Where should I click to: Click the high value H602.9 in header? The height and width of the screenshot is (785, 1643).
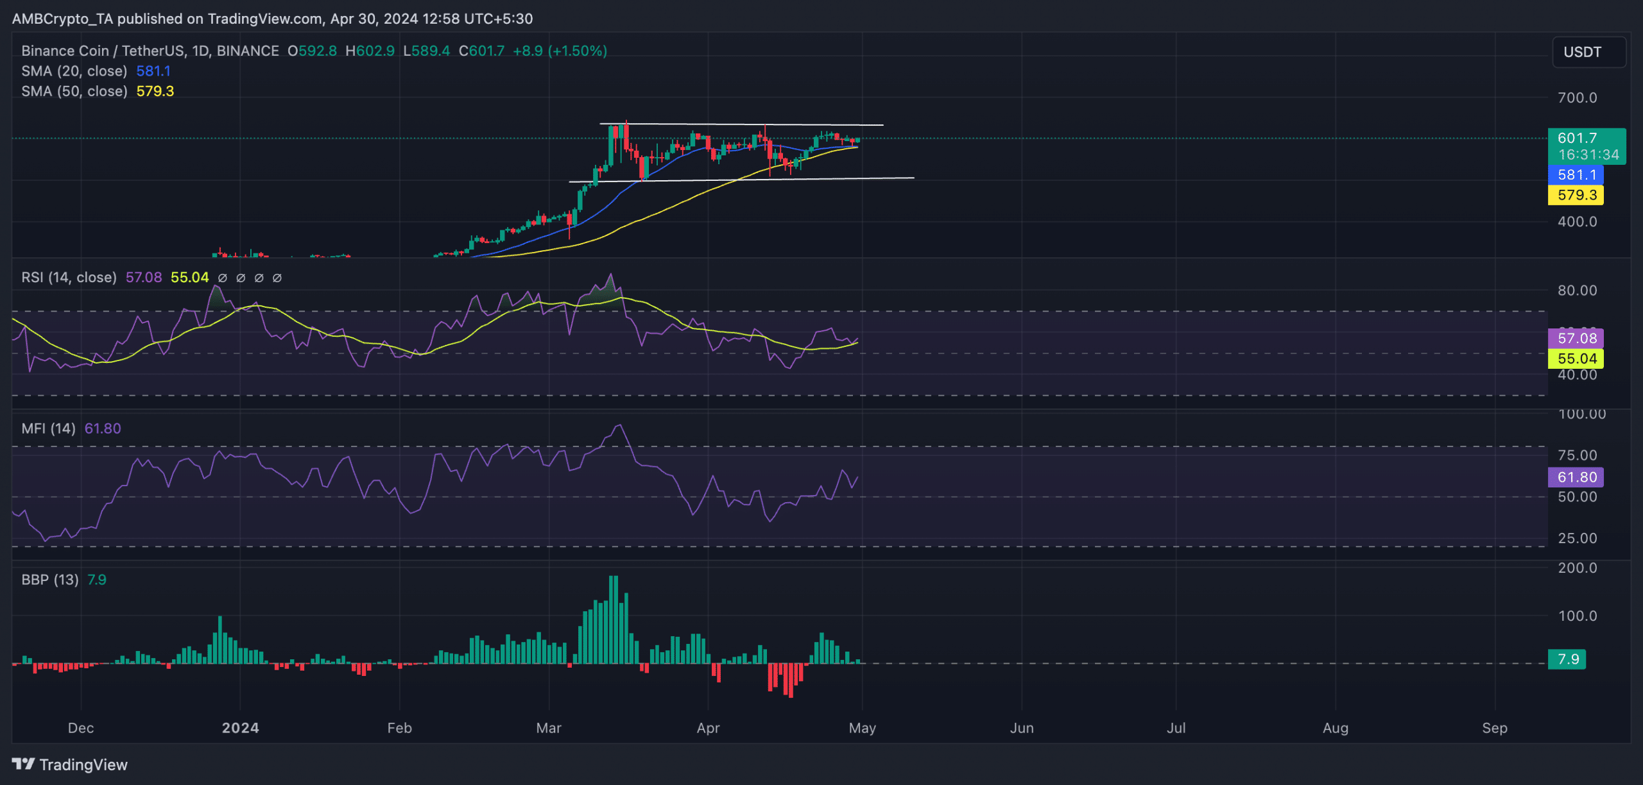[x=370, y=51]
